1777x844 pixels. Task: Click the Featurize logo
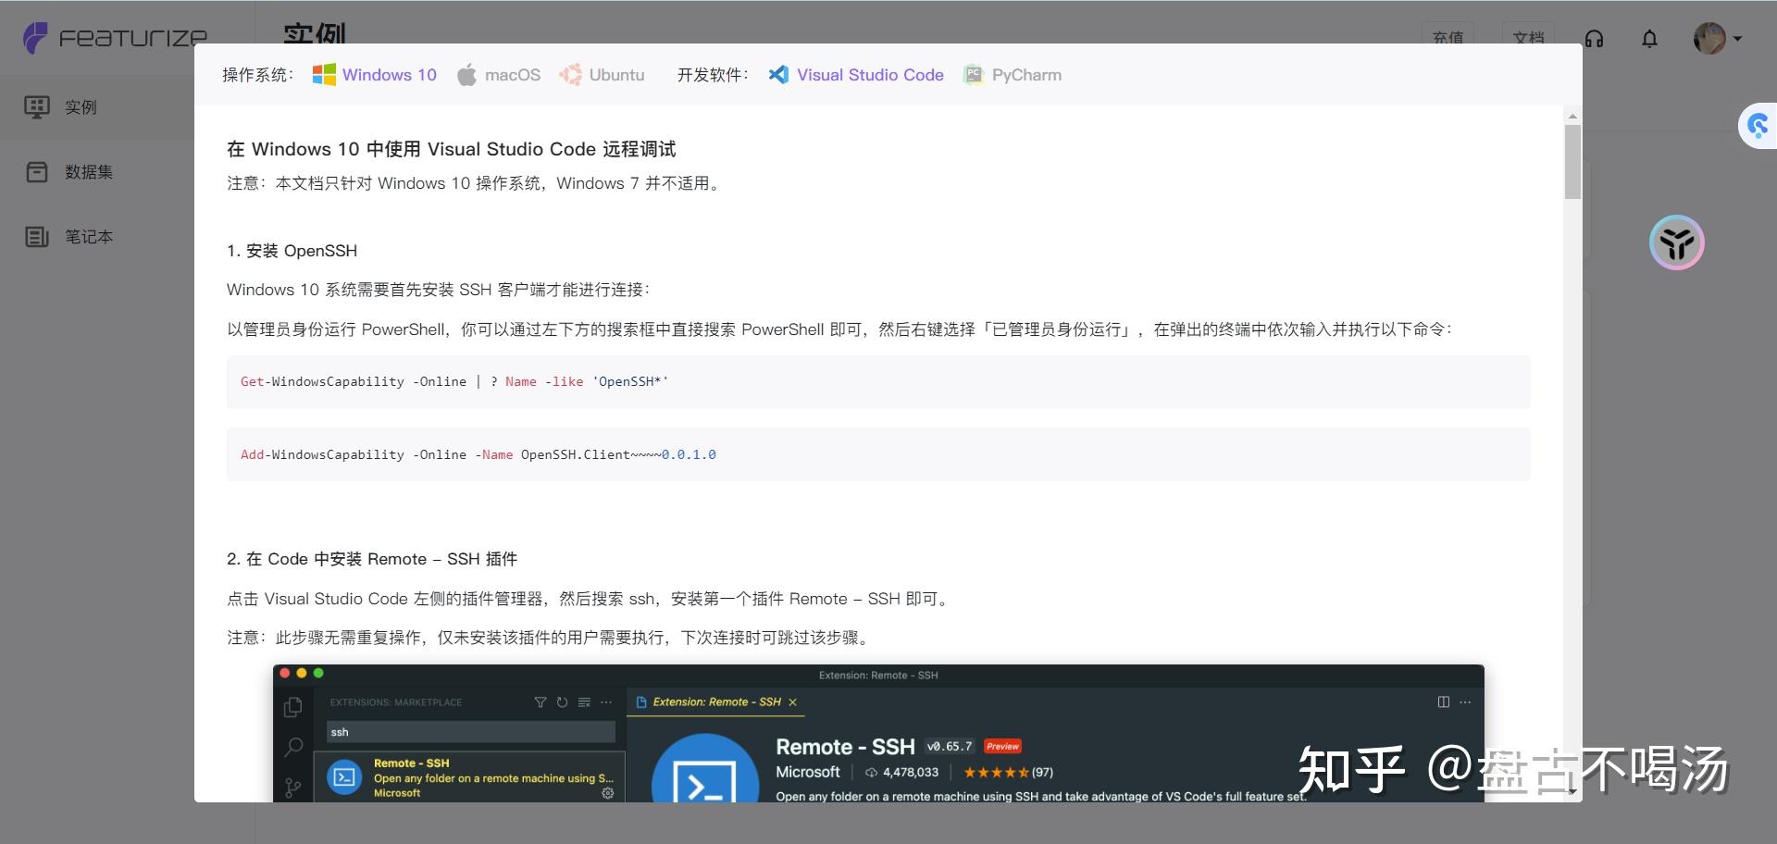111,37
